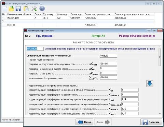The image size is (164, 127).
Task: Click Литер: А1 label in dialog
Action: tap(98, 36)
